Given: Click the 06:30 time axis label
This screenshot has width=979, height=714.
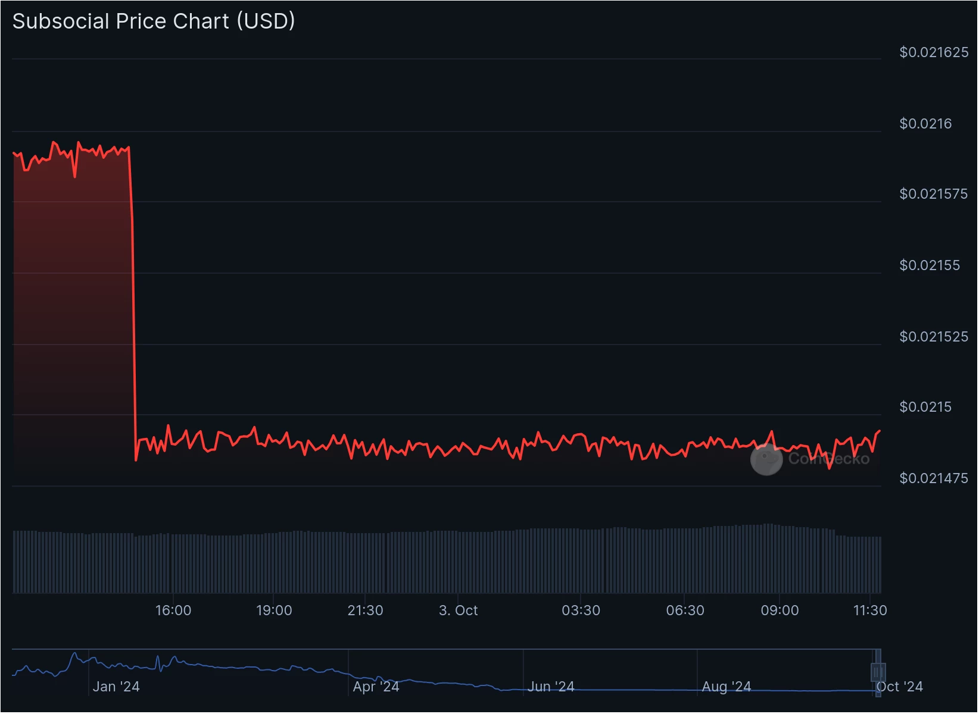Looking at the screenshot, I should [x=685, y=610].
